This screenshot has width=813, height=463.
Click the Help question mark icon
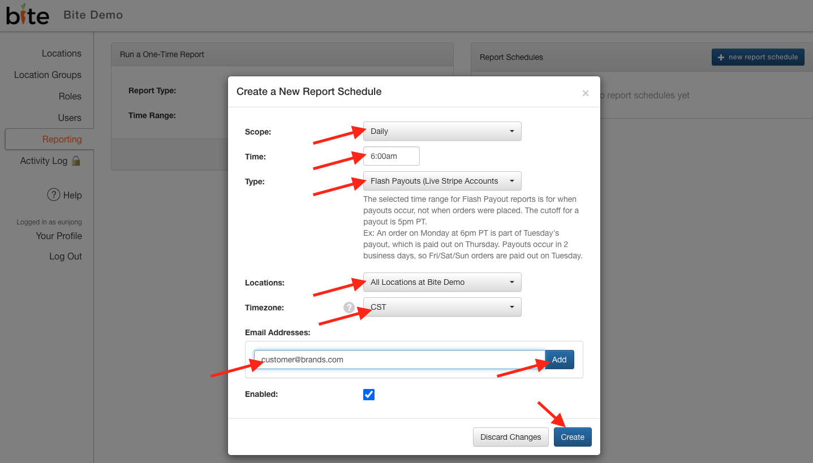click(x=53, y=195)
